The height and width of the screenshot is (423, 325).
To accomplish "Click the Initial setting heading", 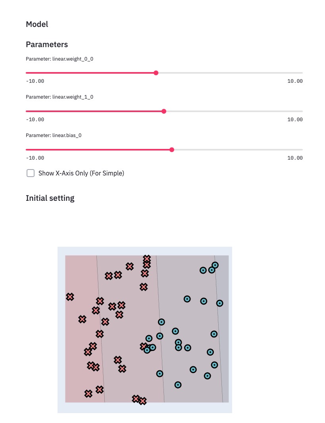I will coord(50,198).
